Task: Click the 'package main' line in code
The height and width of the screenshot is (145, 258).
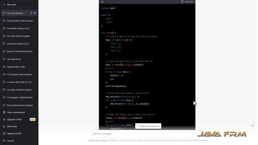Action: (x=108, y=8)
